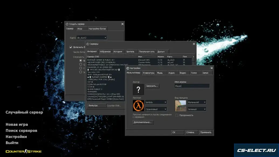Expand the logo color dropdown set to Оранжевый
This screenshot has height=157, width=279.
point(156,109)
